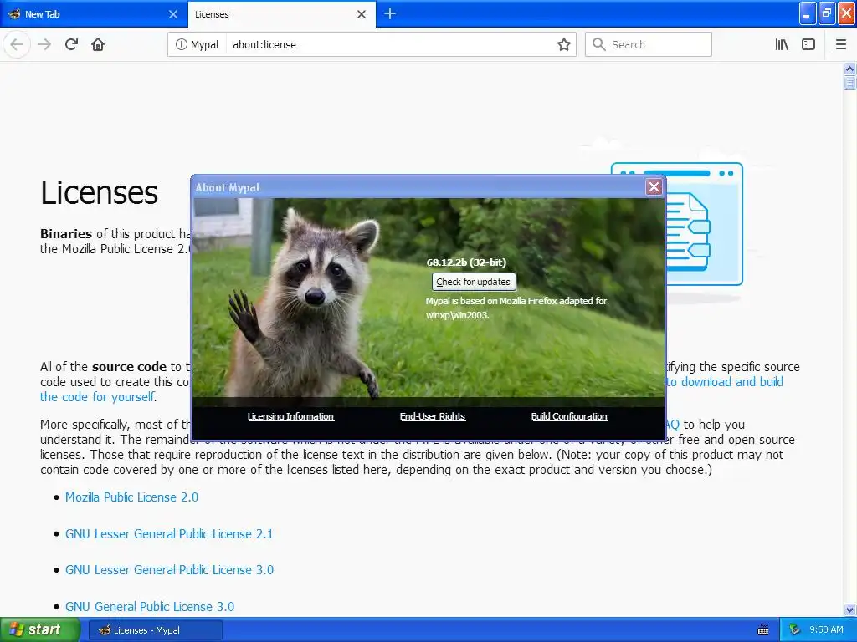Open the Licensing Information link
The image size is (857, 642).
coord(290,416)
